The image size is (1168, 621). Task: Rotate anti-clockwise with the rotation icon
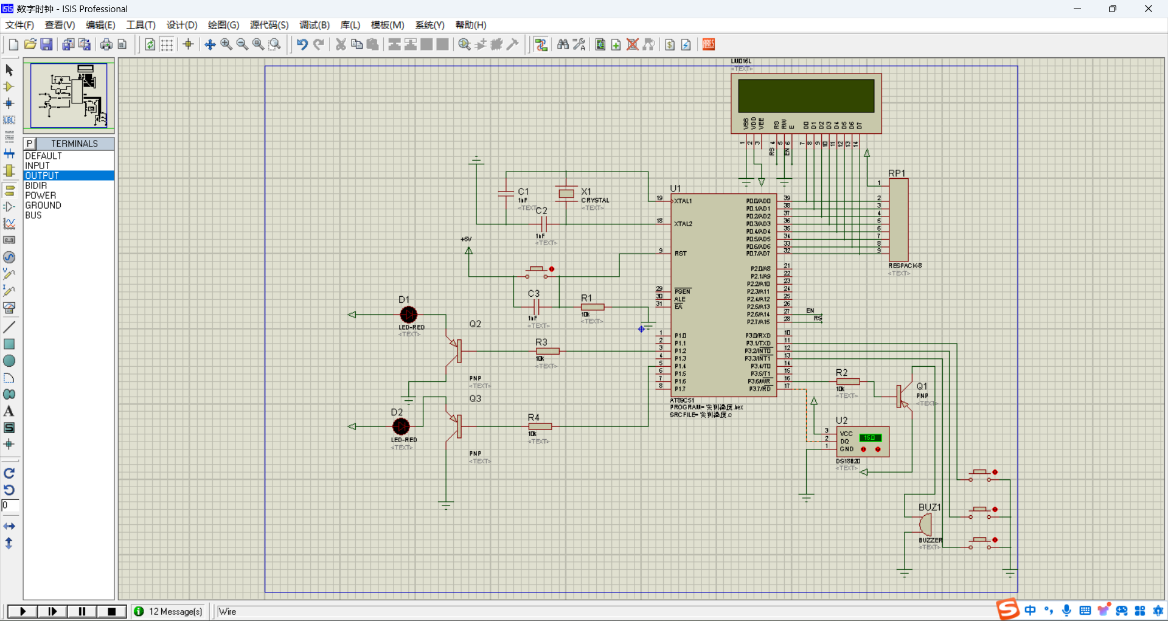[9, 490]
